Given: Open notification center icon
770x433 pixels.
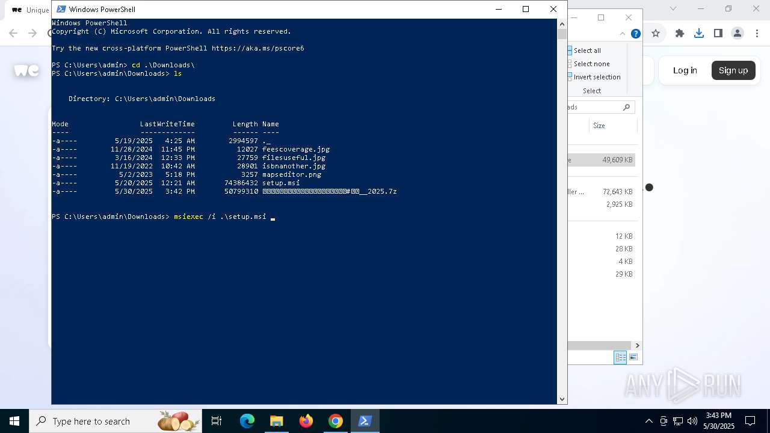Looking at the screenshot, I should tap(751, 421).
